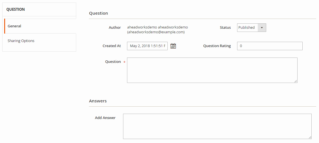Screen dimensions: 319x143
Task: Click inside the Add Answer text area
Action: click(217, 126)
